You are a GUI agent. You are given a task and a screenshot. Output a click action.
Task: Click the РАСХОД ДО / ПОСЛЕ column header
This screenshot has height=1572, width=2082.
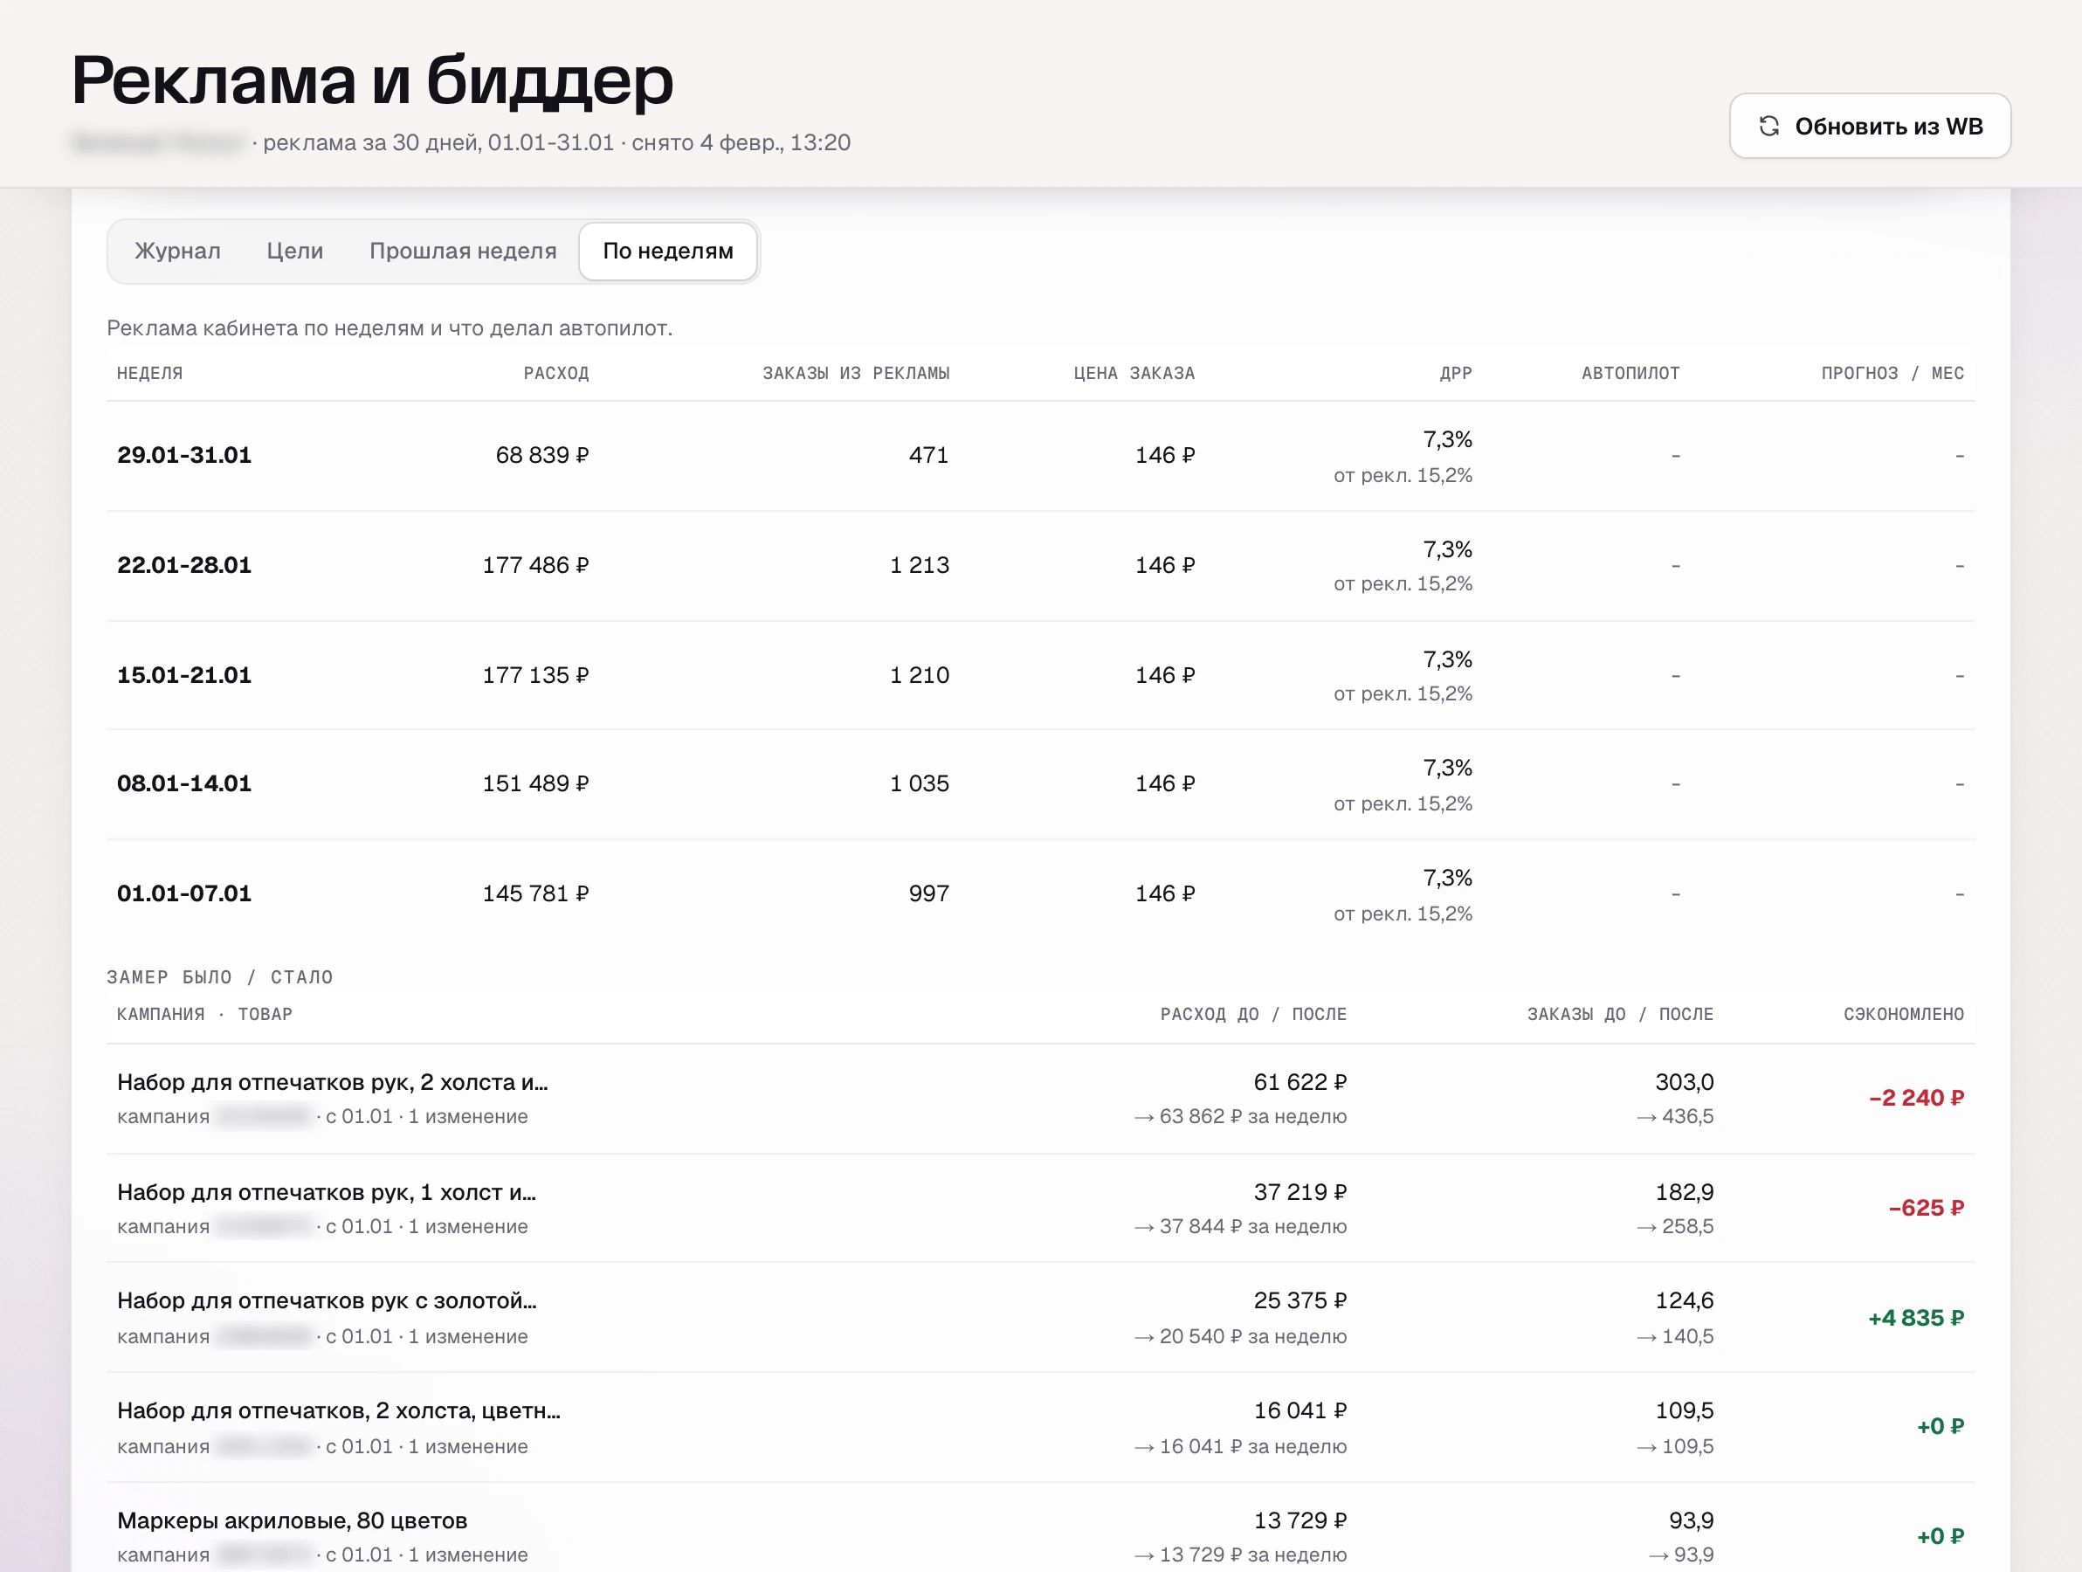tap(1252, 1015)
